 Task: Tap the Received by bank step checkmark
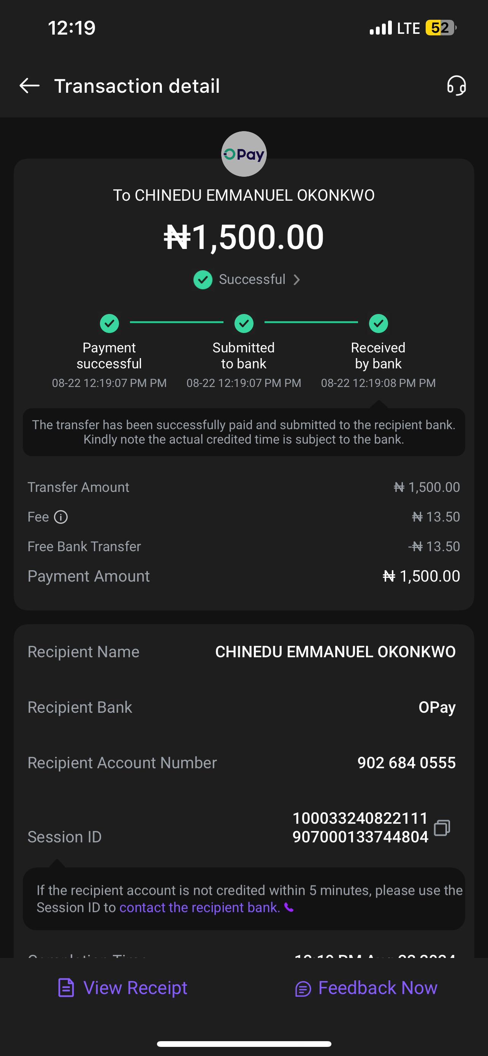coord(378,323)
